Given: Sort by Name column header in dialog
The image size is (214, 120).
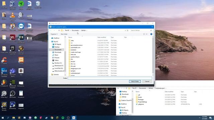Looking at the screenshot, I should tap(70, 37).
